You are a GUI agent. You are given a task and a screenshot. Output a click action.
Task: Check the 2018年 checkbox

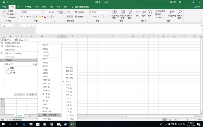tap(8, 70)
